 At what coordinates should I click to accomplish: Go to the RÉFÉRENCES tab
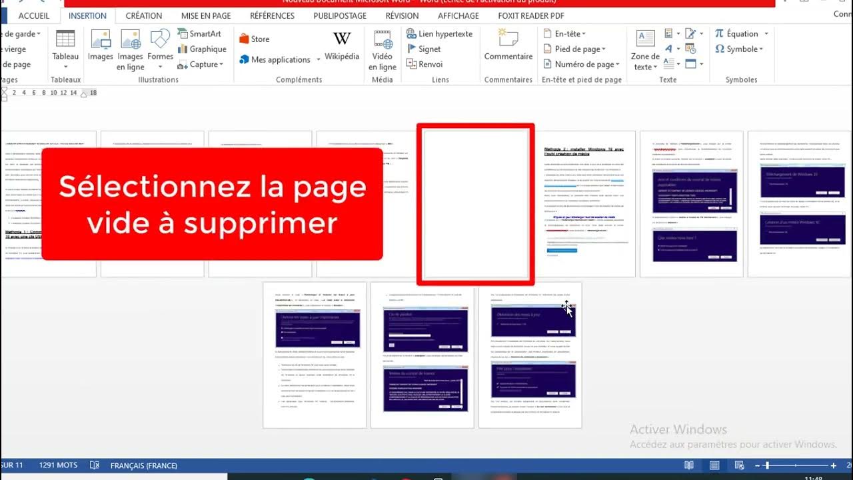273,15
